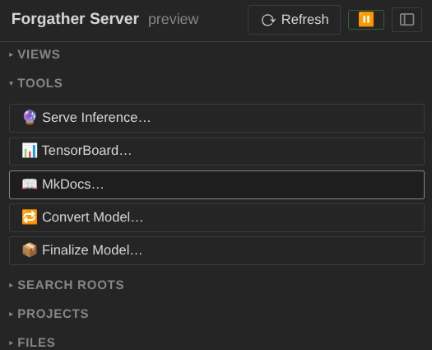Toggle the orange pause button
The image size is (432, 350).
pyautogui.click(x=366, y=20)
